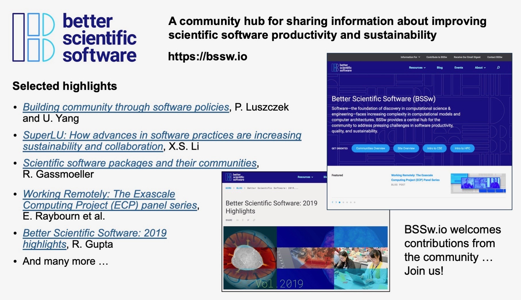This screenshot has width=521, height=300.
Task: Click Contact BSSw in top bar
Action: [495, 57]
